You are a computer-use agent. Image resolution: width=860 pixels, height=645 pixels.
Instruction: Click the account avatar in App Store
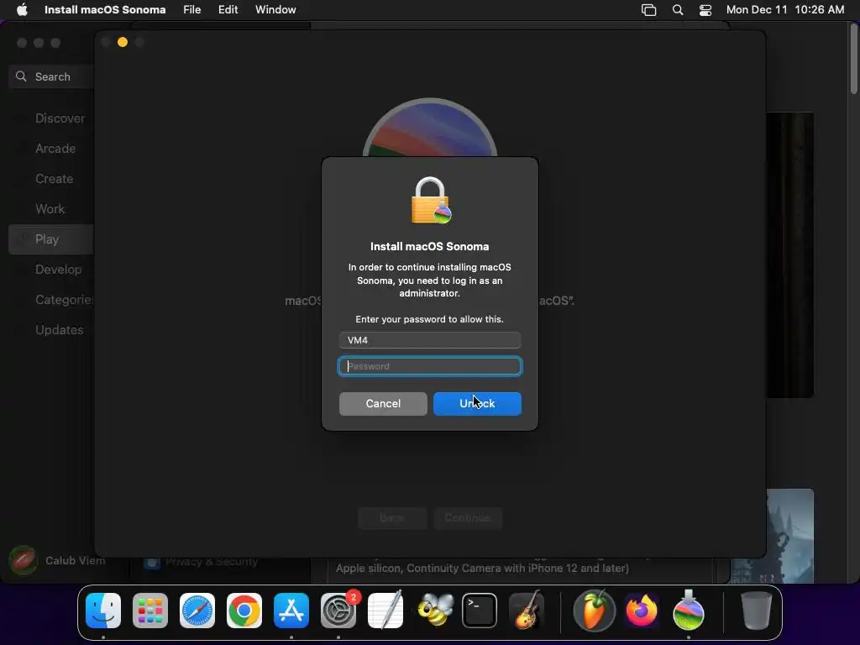(23, 560)
